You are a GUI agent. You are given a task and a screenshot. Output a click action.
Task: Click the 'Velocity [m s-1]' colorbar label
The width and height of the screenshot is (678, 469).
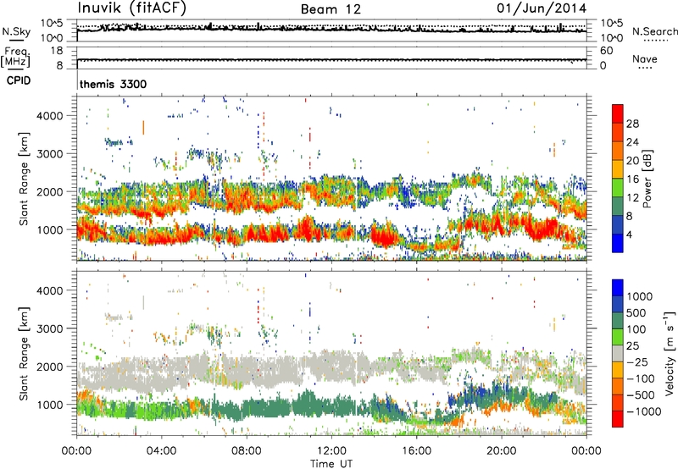(x=670, y=353)
